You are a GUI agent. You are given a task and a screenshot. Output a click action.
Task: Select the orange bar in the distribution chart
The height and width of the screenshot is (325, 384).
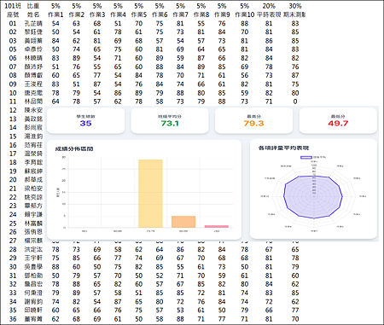[183, 222]
